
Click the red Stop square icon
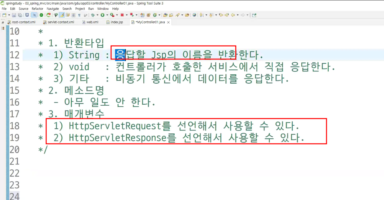(122, 15)
